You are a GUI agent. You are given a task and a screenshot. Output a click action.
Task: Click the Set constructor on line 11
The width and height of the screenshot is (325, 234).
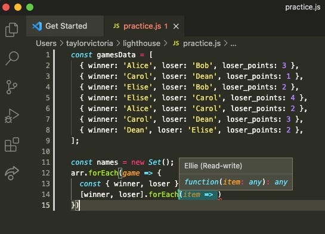point(154,162)
